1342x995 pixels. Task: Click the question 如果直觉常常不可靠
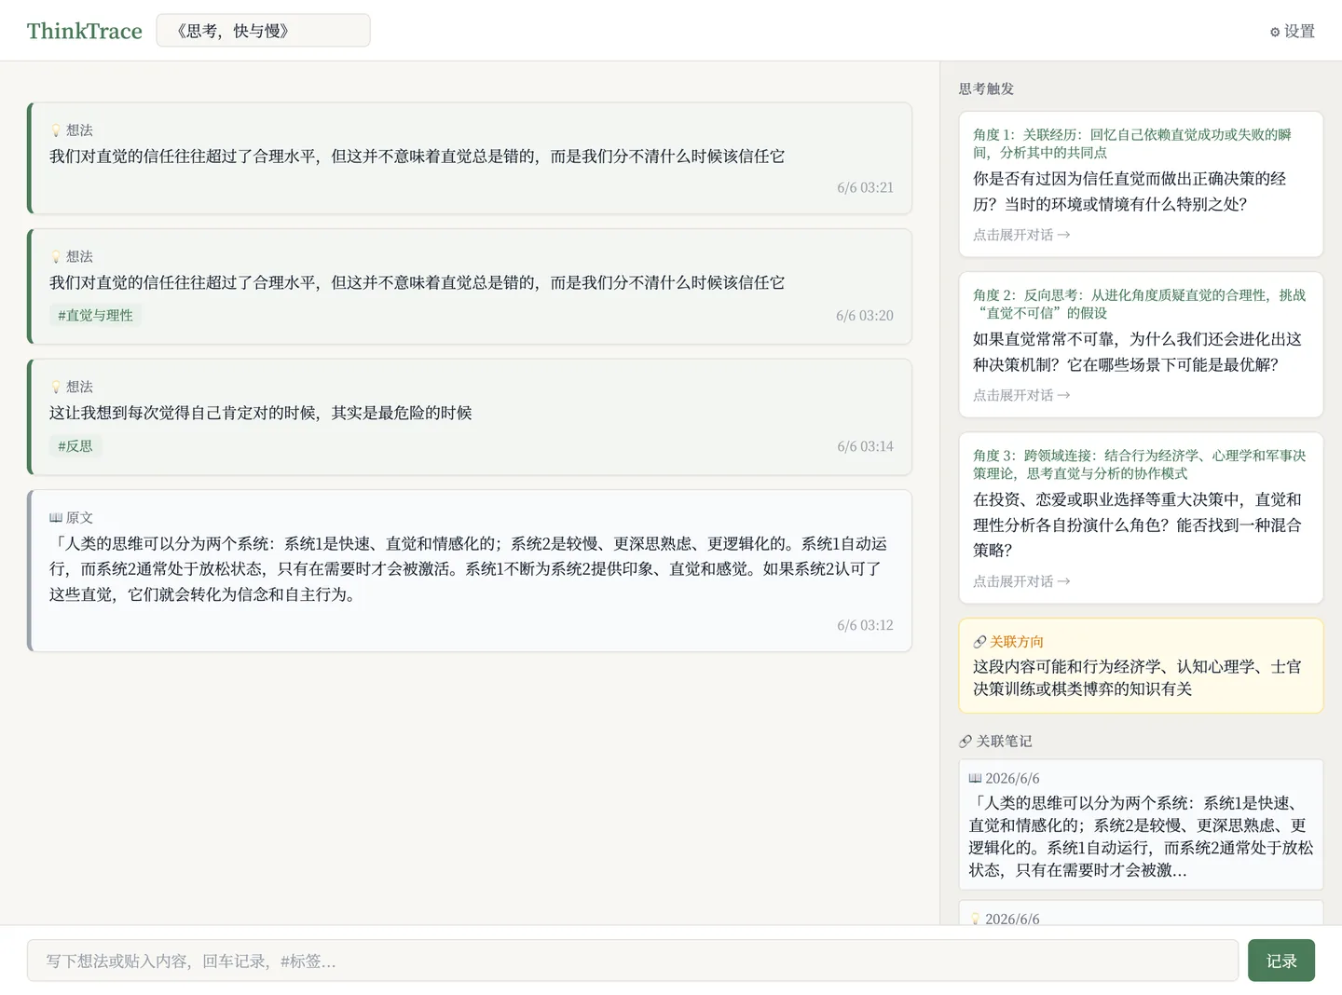coord(1137,351)
